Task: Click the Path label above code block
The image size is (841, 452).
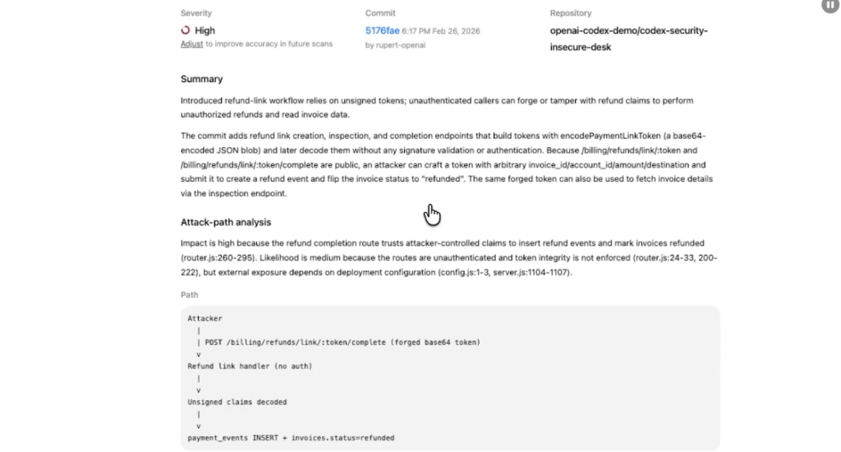Action: 189,294
